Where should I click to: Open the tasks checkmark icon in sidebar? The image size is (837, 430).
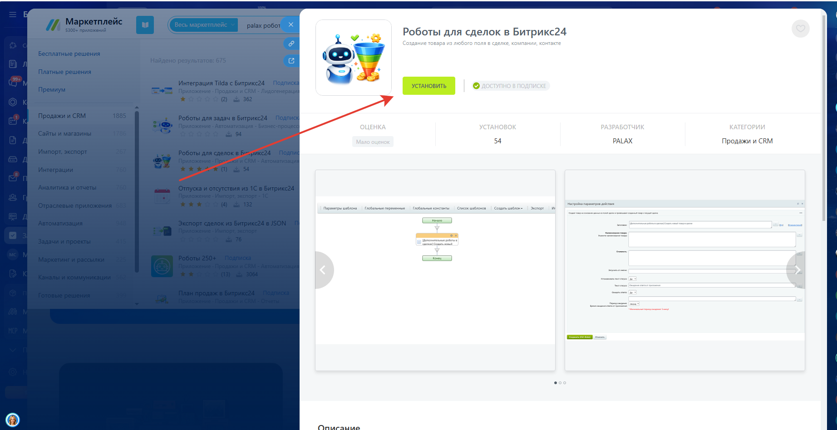point(13,235)
